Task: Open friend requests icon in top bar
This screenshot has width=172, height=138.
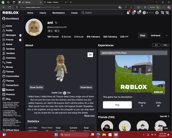Action: 133,13
